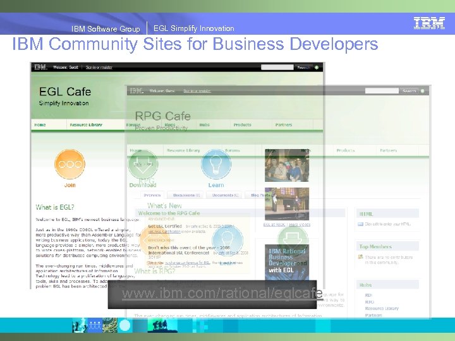Click the green Download arrow icon
Viewport: 455px width, 341px height.
[143, 164]
